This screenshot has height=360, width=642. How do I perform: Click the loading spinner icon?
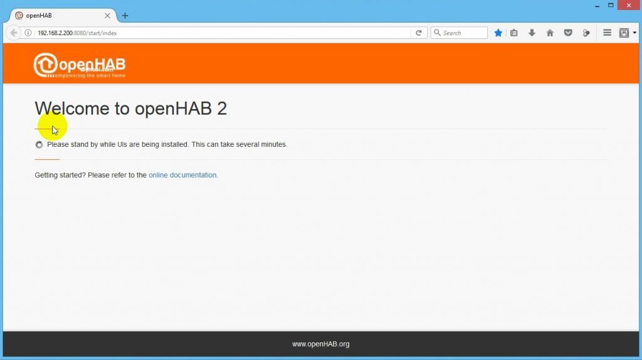(x=39, y=145)
